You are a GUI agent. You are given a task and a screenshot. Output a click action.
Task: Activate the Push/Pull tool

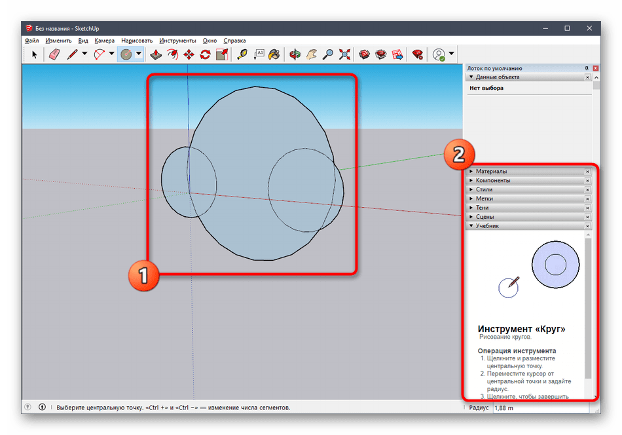point(156,54)
